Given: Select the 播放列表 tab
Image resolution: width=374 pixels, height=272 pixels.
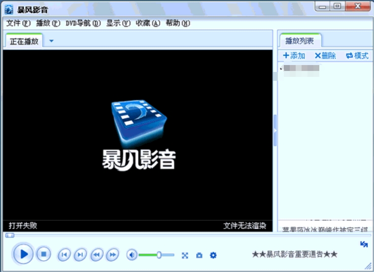Looking at the screenshot, I should click(x=300, y=40).
